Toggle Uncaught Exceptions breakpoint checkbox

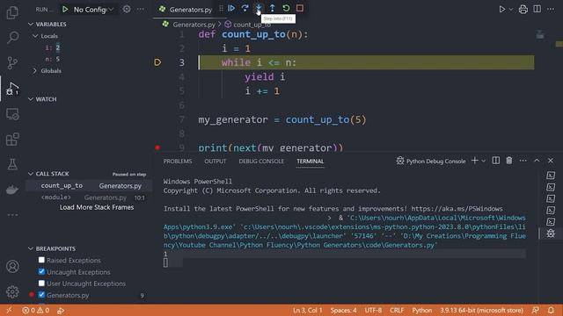coord(41,271)
